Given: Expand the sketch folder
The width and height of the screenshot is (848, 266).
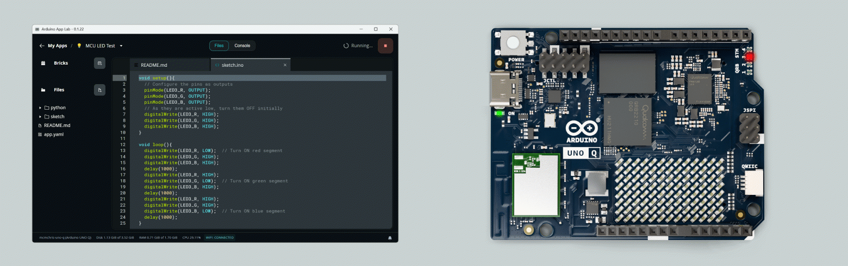Looking at the screenshot, I should pos(40,116).
